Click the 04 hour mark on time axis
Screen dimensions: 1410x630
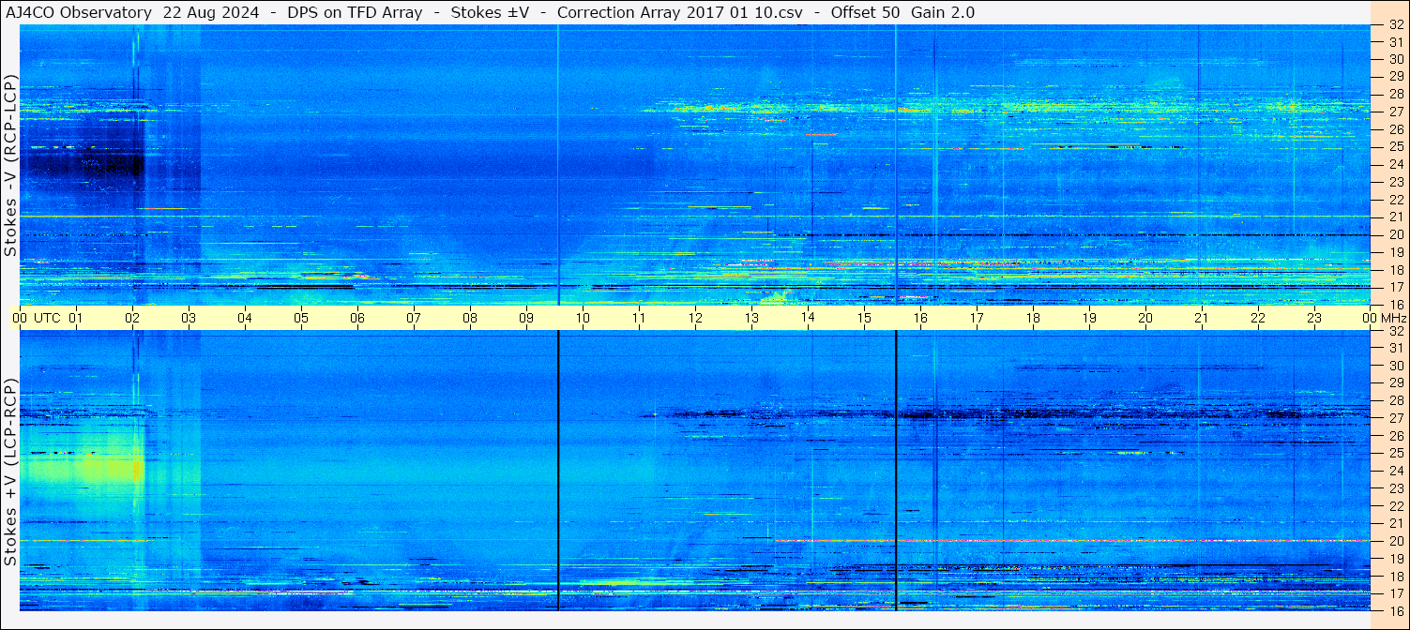tap(245, 318)
